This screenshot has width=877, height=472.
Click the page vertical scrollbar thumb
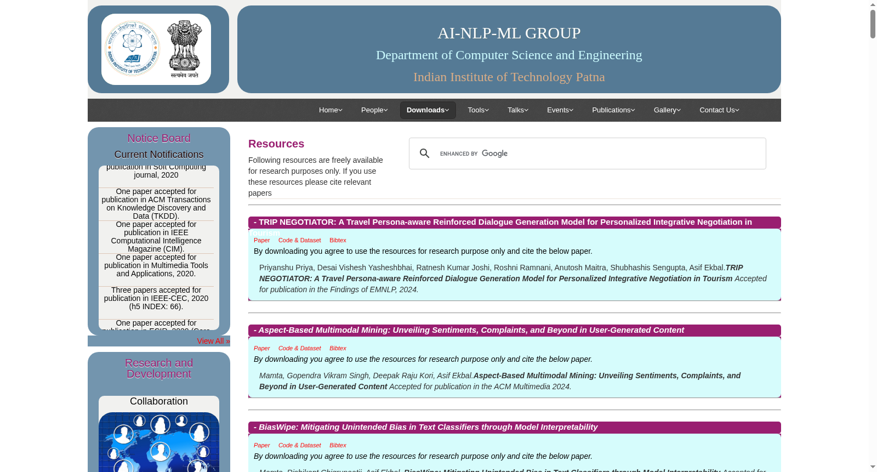(x=873, y=24)
